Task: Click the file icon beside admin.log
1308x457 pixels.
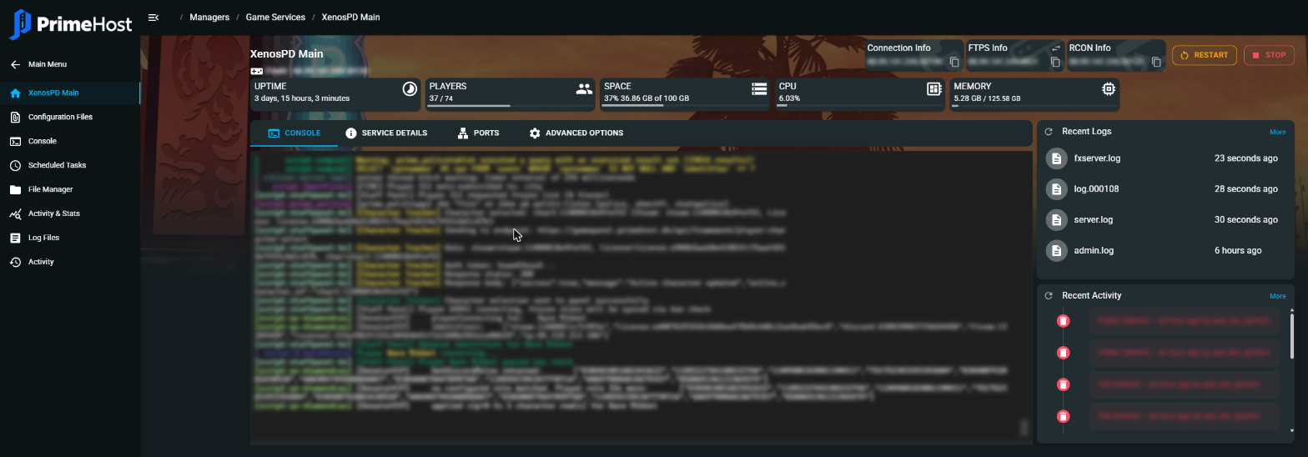Action: pos(1057,250)
